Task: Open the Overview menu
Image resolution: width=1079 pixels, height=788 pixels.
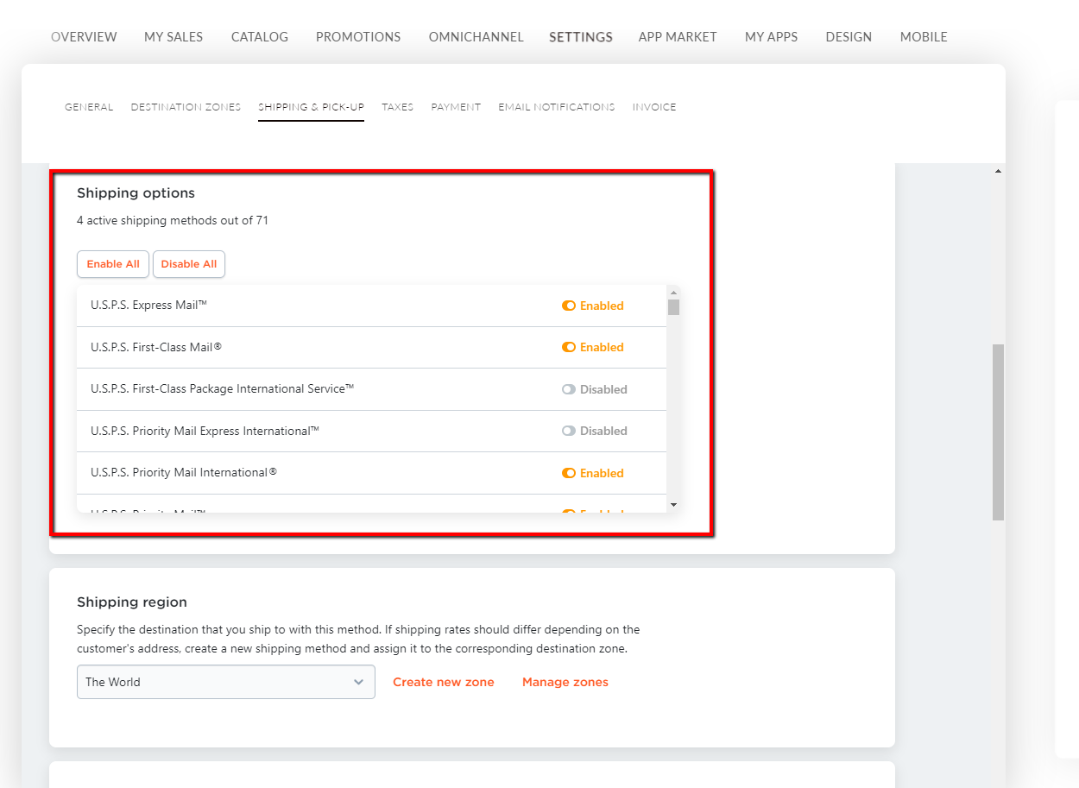Action: pos(84,37)
